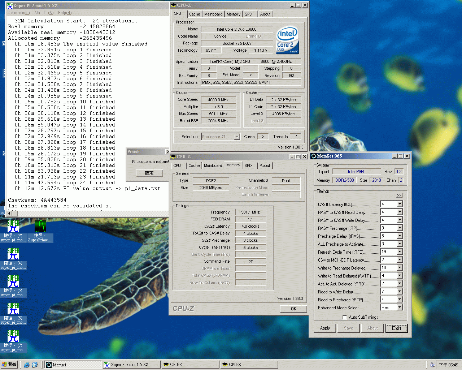Switch to second CPU-Z taskbar button

[x=249, y=365]
